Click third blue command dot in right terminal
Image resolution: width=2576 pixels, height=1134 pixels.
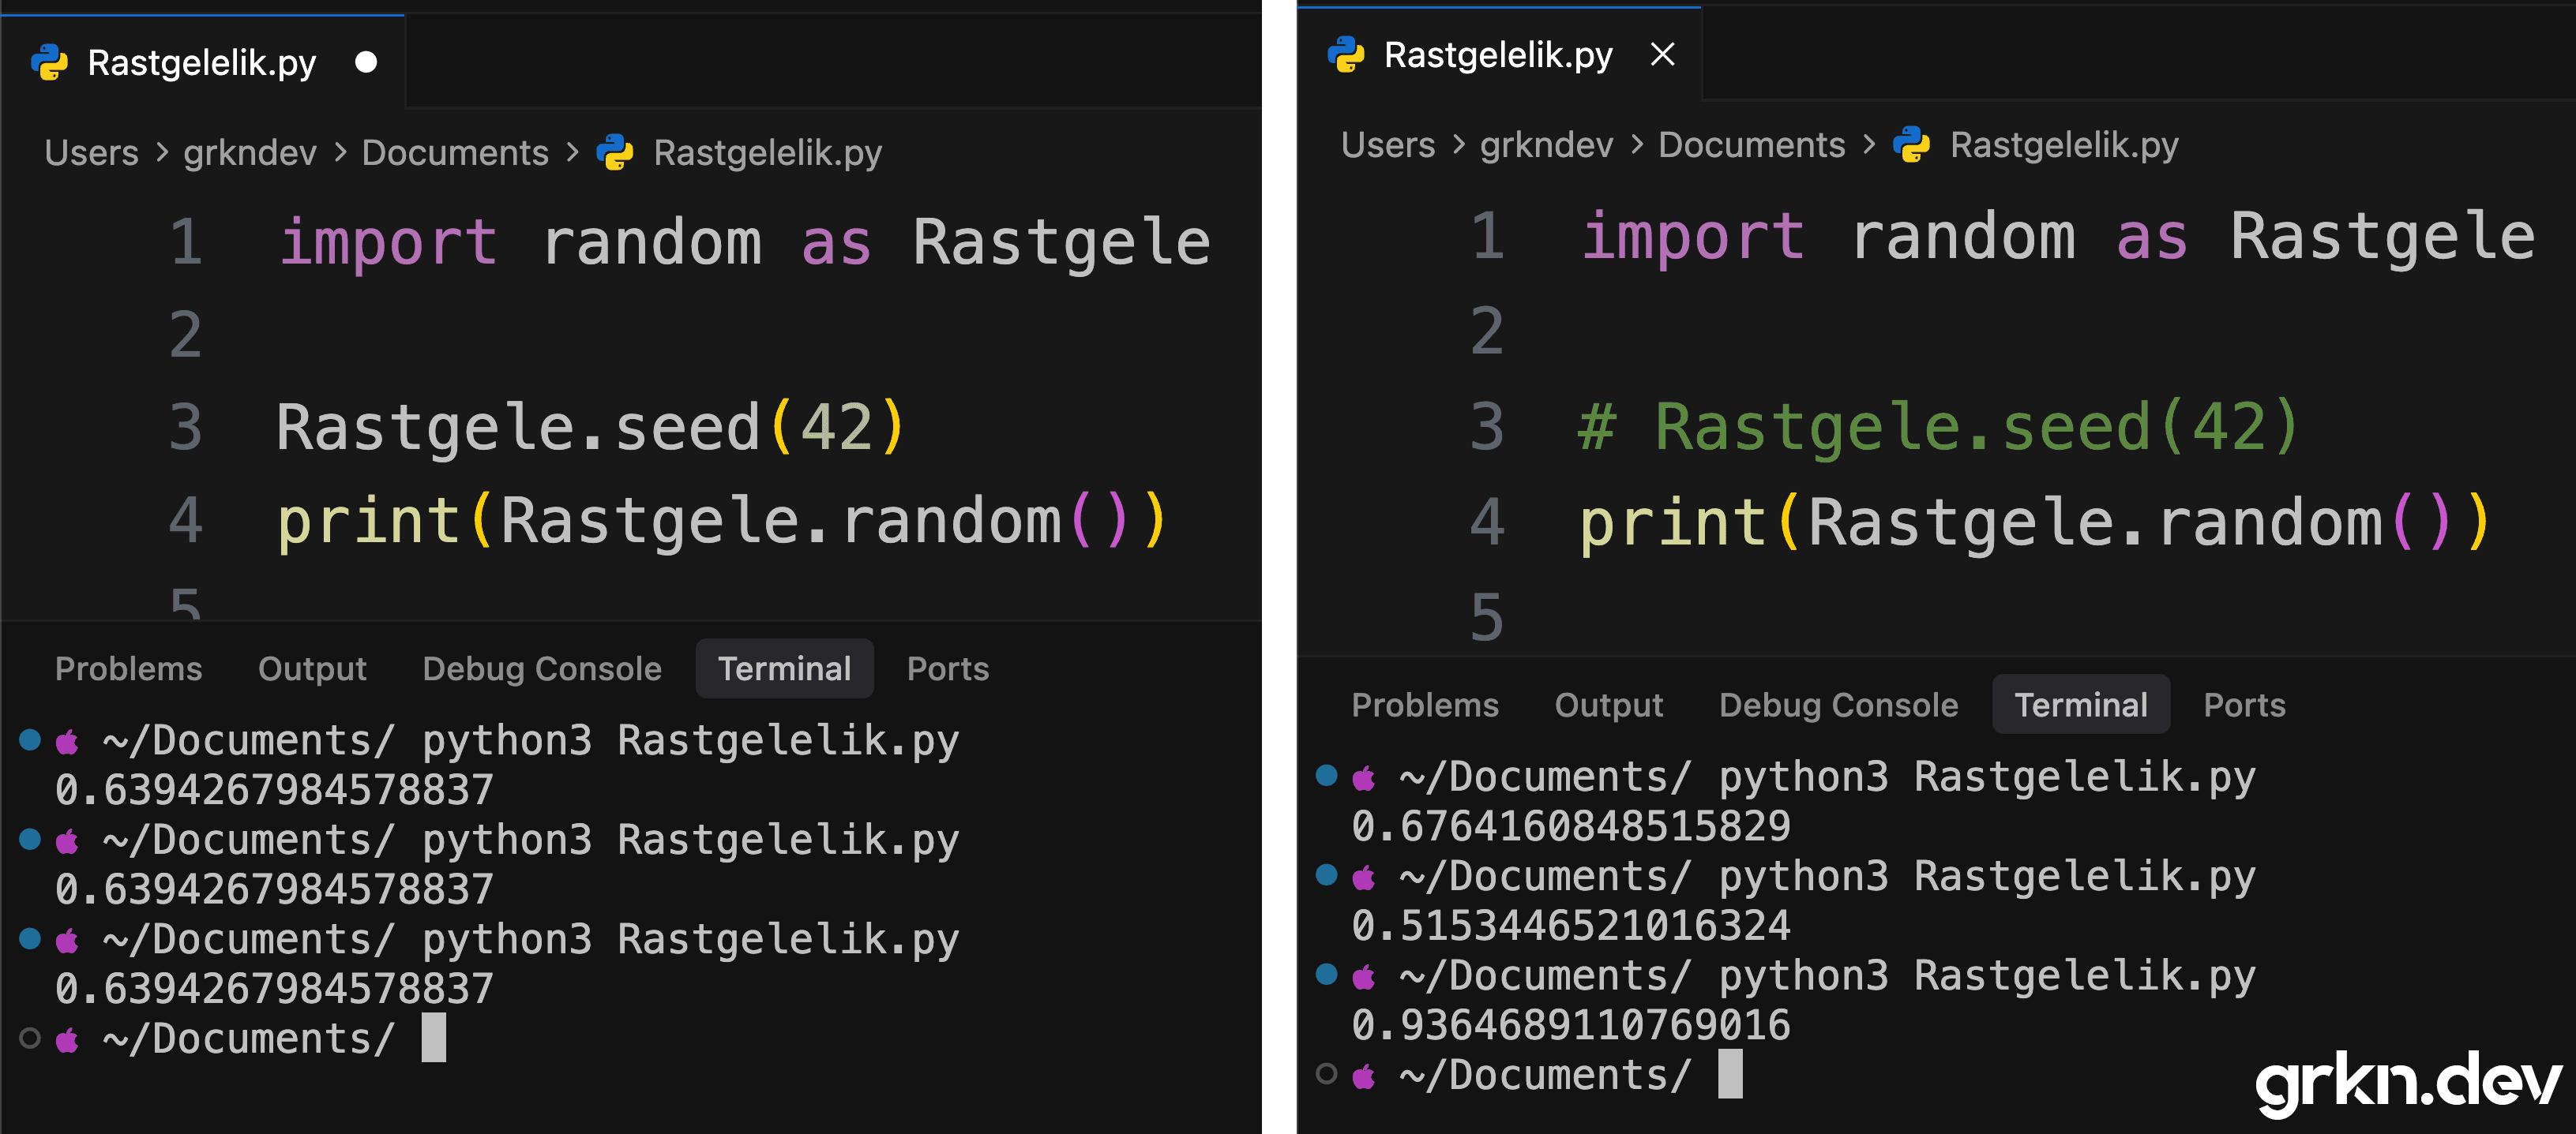(x=1327, y=974)
